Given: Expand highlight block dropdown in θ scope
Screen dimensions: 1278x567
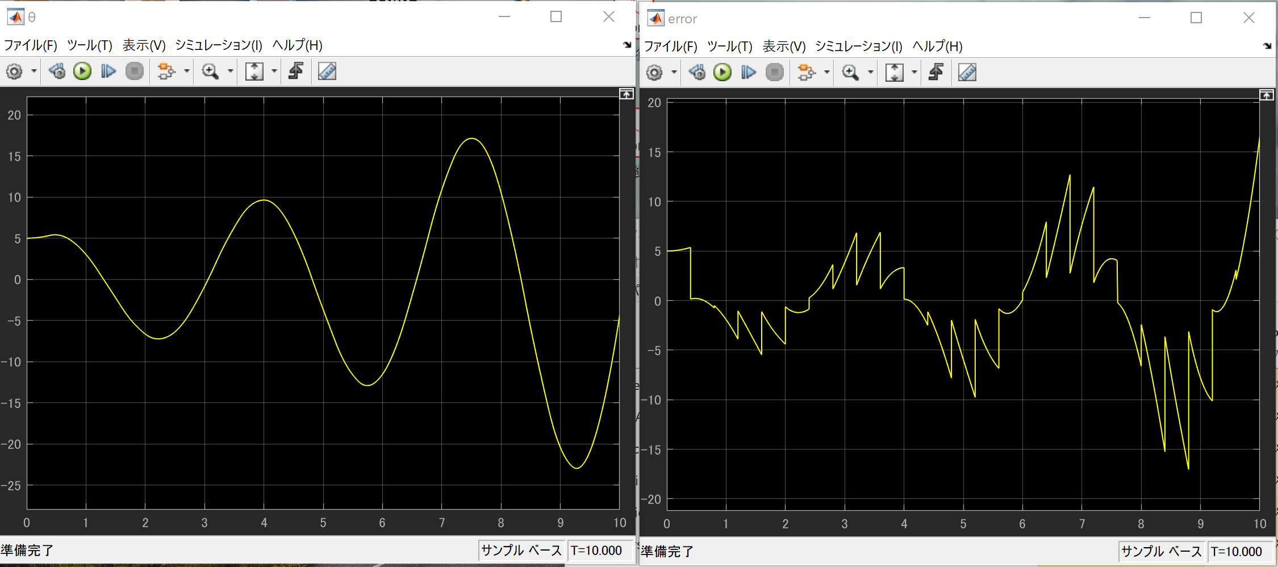Looking at the screenshot, I should (186, 72).
